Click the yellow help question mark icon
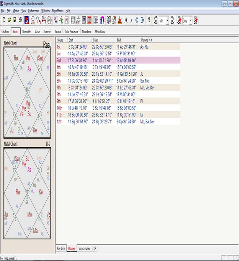The width and height of the screenshot is (239, 261). point(149,19)
